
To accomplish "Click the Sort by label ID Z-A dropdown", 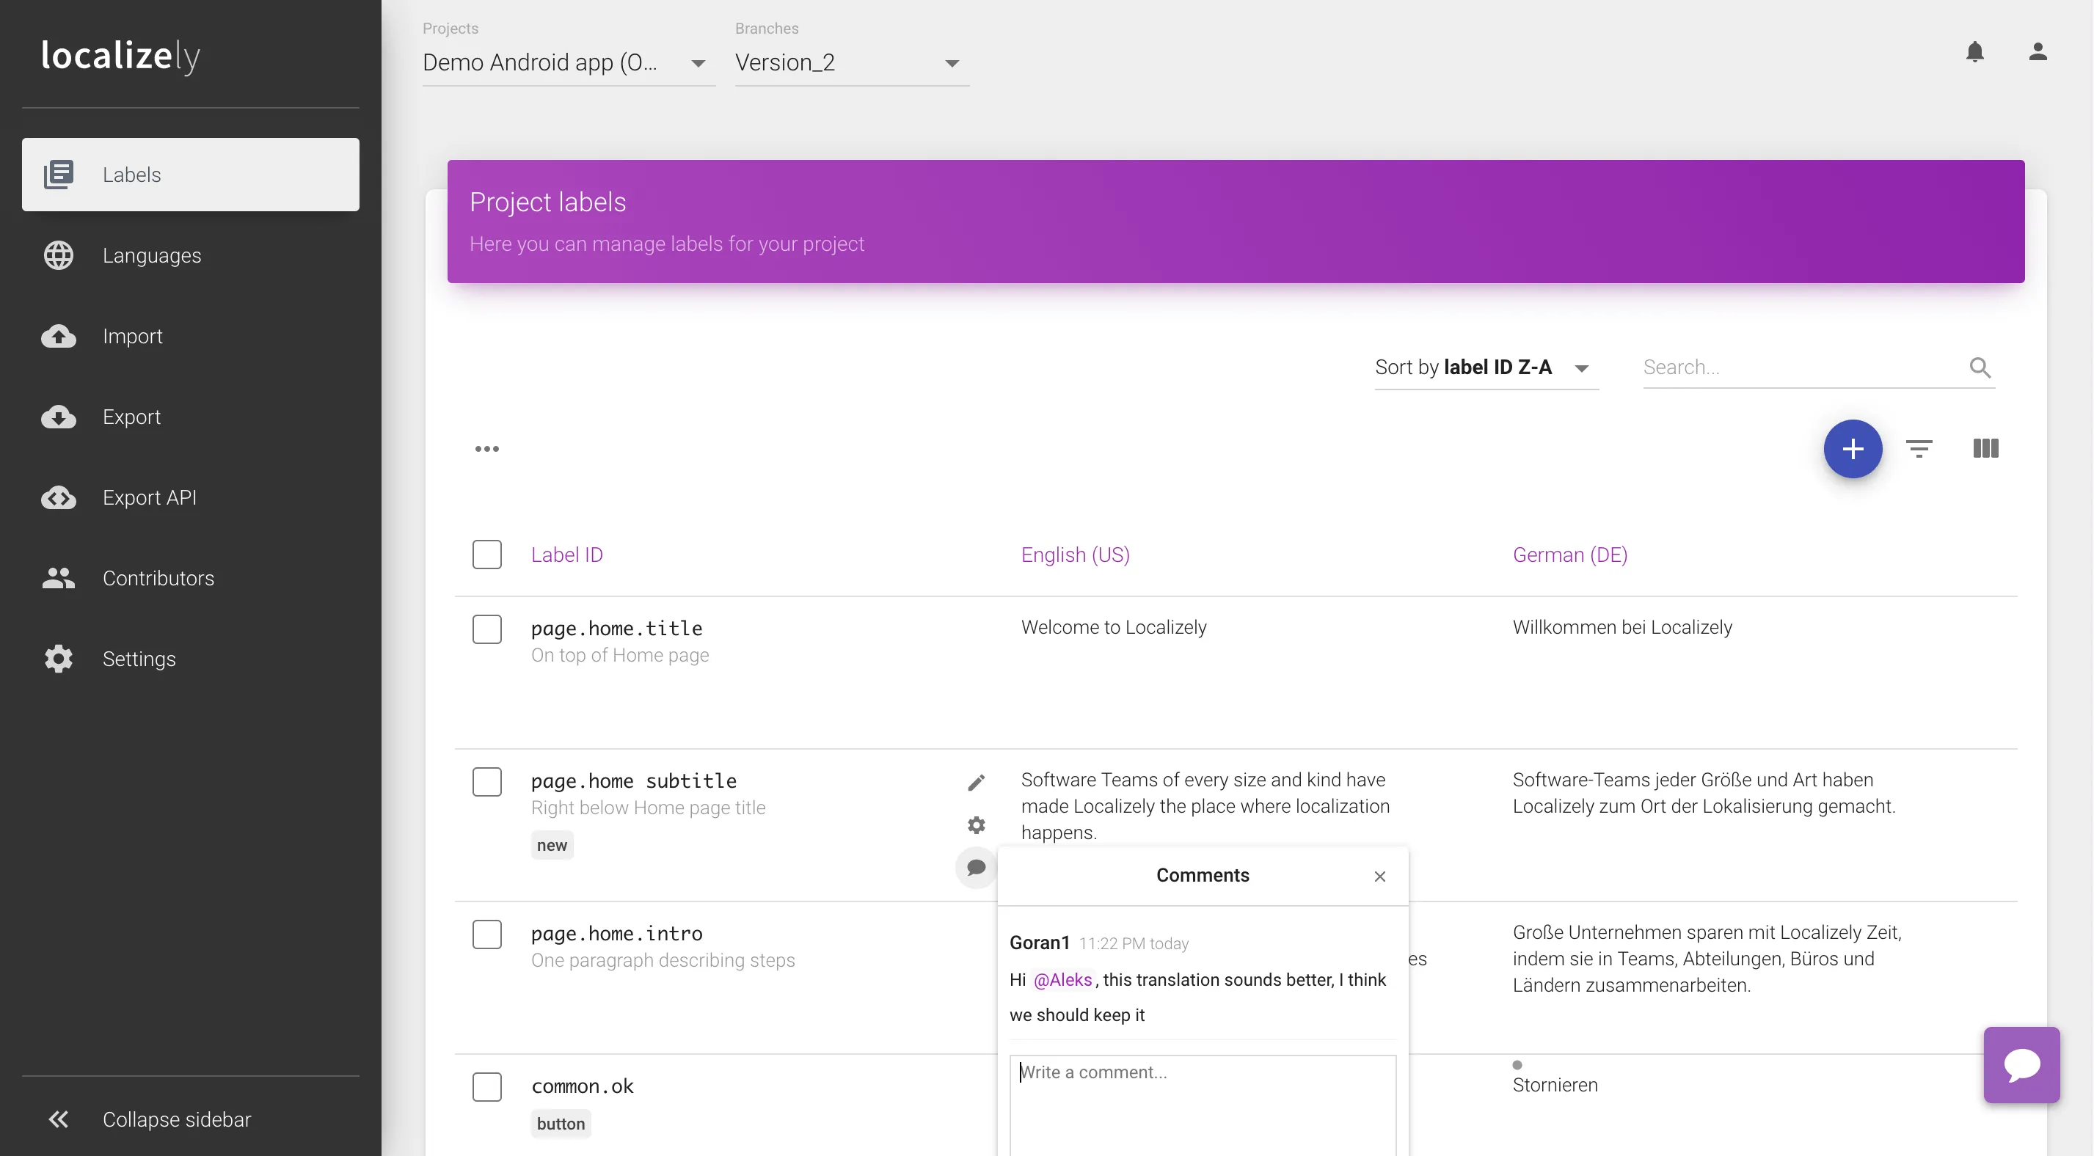I will tap(1481, 367).
